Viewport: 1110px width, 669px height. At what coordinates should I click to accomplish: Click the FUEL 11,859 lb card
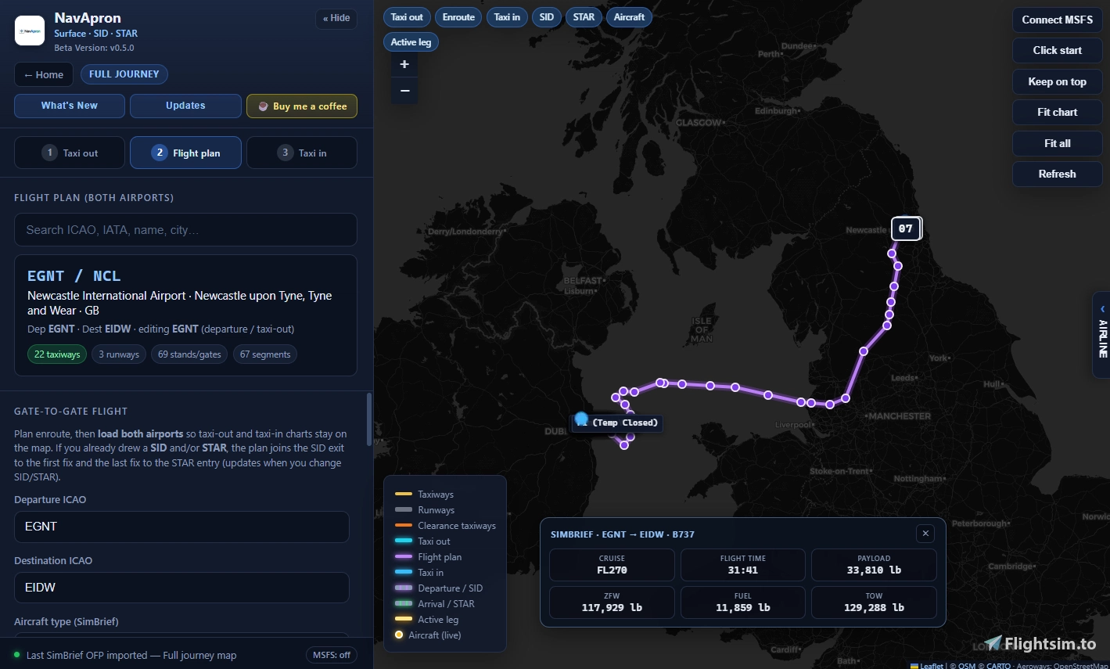pos(743,602)
